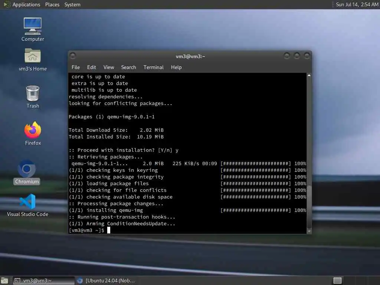The image size is (380, 285).
Task: Click the "loading package files" line
Action: pos(109,184)
